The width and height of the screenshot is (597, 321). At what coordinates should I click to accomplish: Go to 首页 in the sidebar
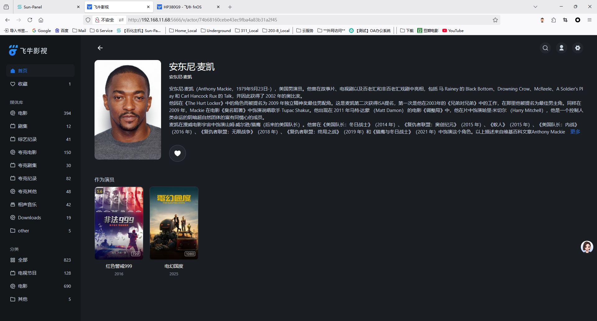click(40, 71)
